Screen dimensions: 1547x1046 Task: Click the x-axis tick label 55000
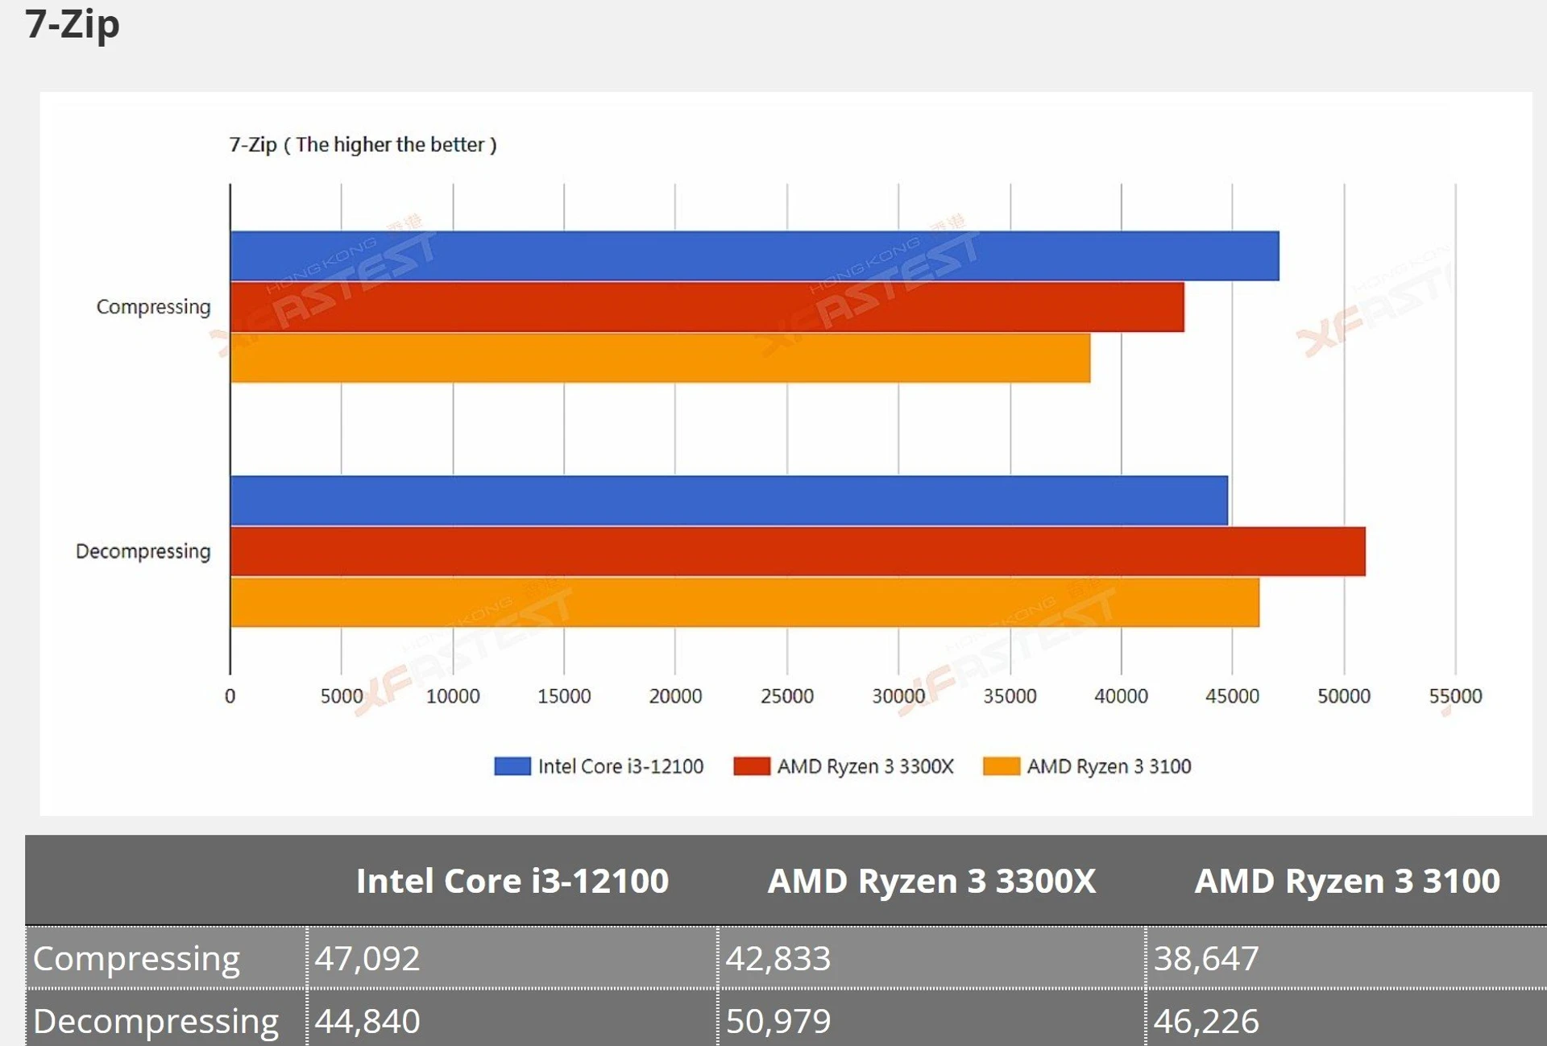[1455, 696]
